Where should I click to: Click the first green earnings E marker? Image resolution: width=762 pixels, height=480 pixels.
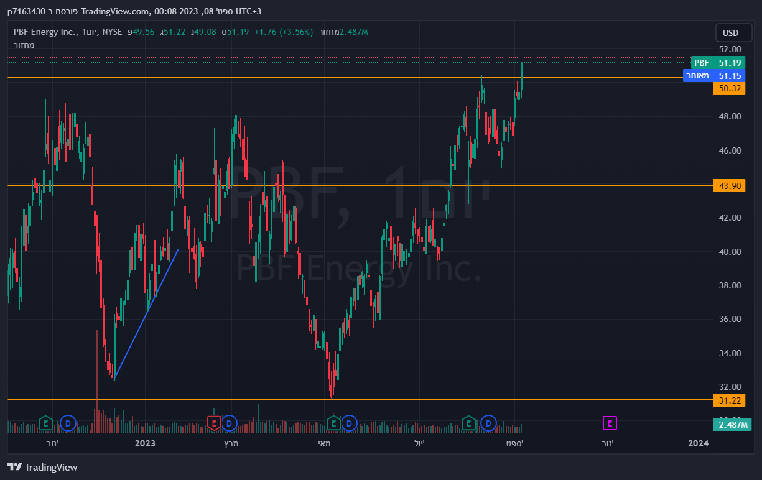(45, 423)
